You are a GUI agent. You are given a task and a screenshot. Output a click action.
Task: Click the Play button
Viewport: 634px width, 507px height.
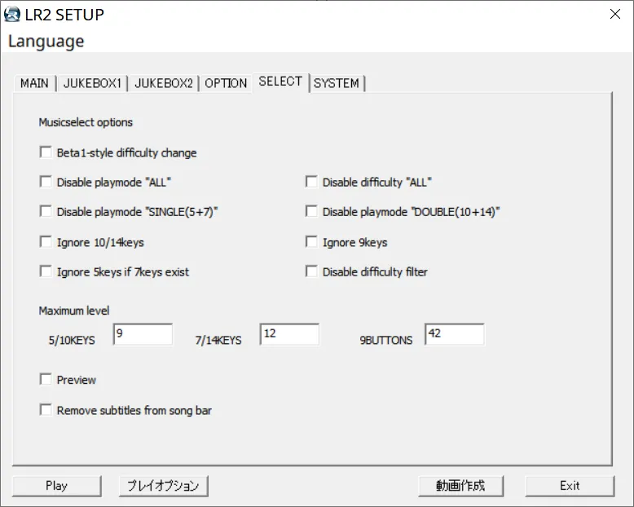pyautogui.click(x=56, y=486)
